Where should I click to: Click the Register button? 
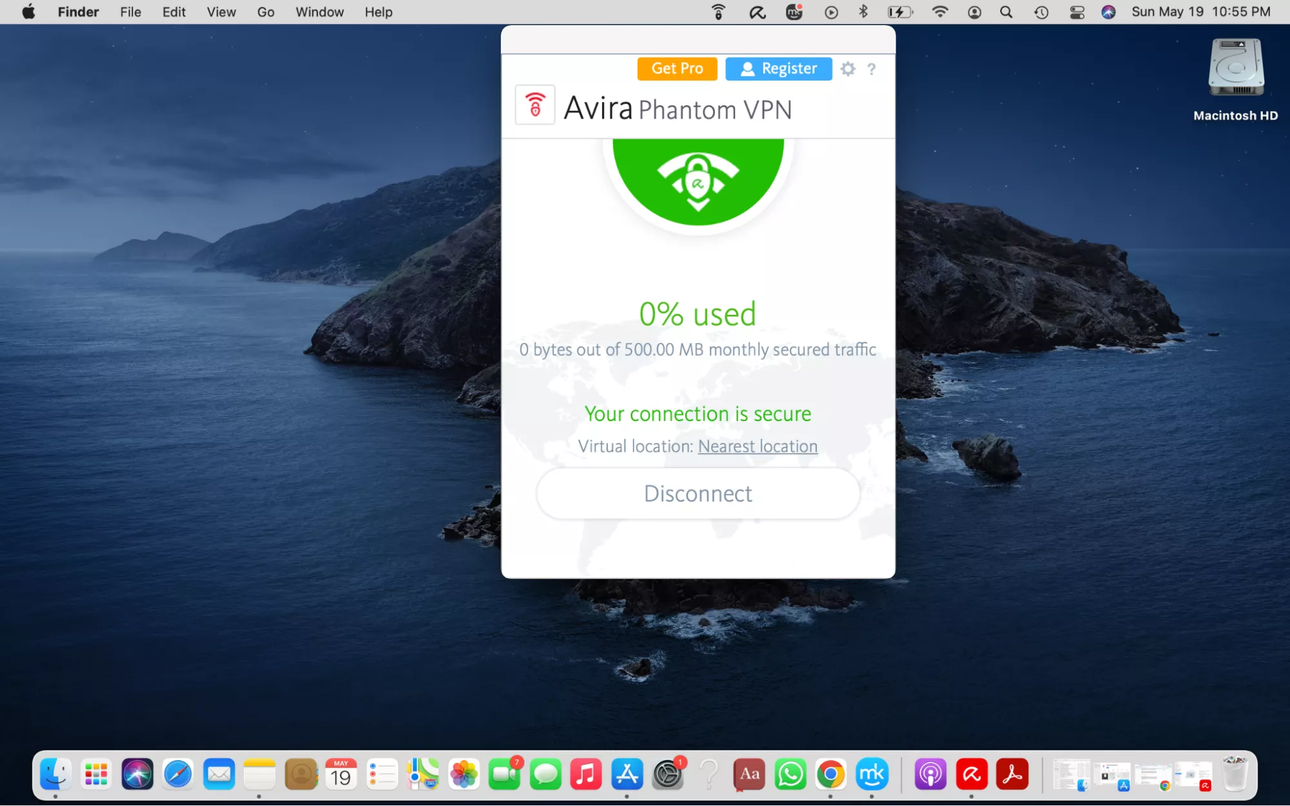pos(778,68)
